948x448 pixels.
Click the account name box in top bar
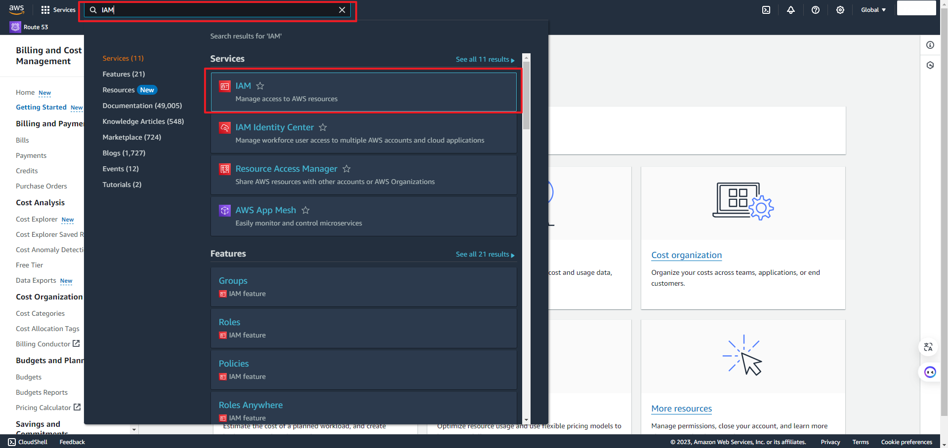coord(916,8)
